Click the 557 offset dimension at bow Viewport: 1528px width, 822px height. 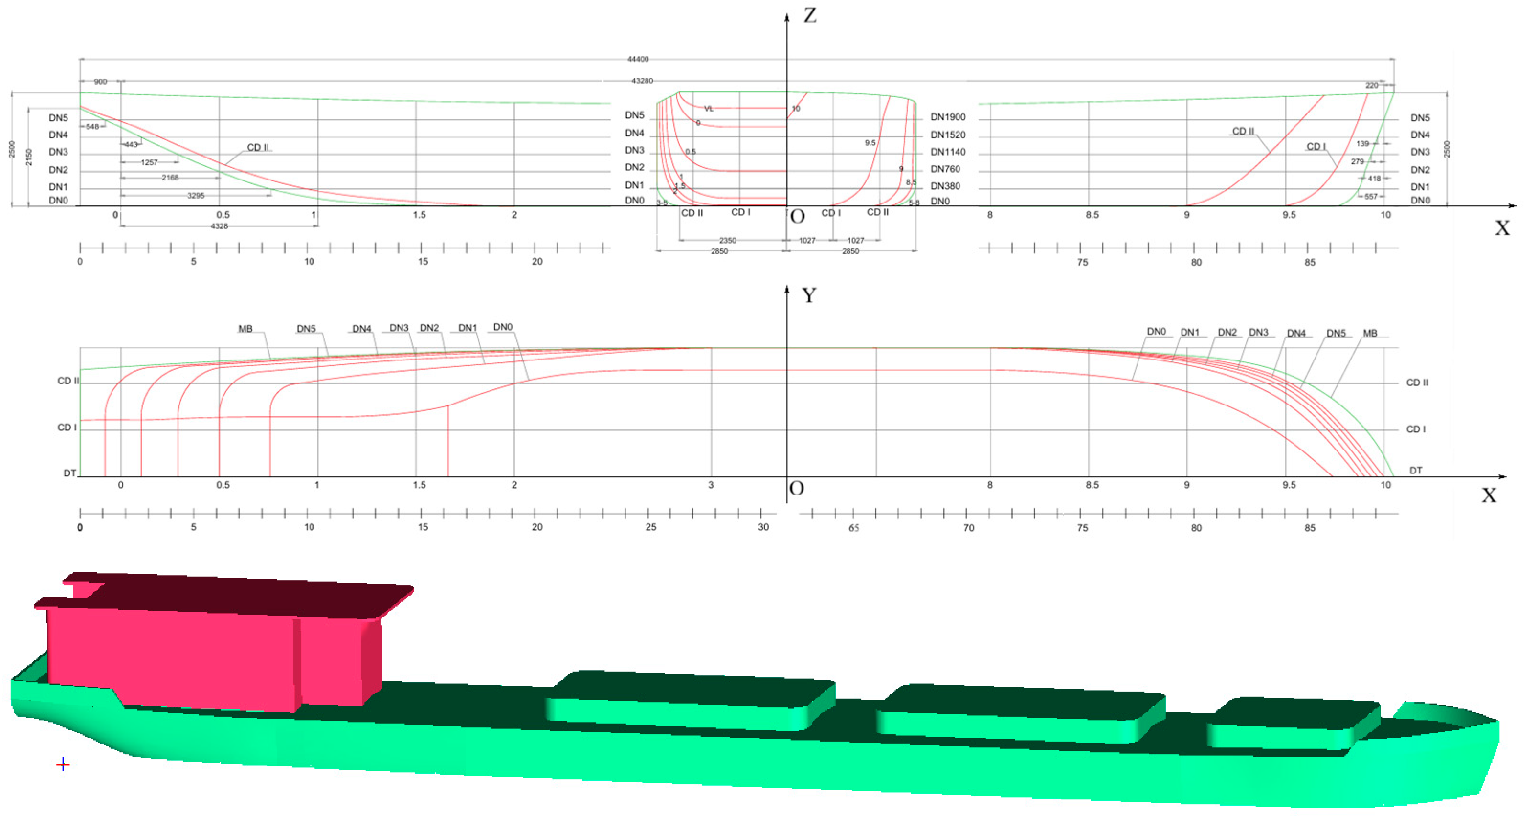tap(1370, 196)
